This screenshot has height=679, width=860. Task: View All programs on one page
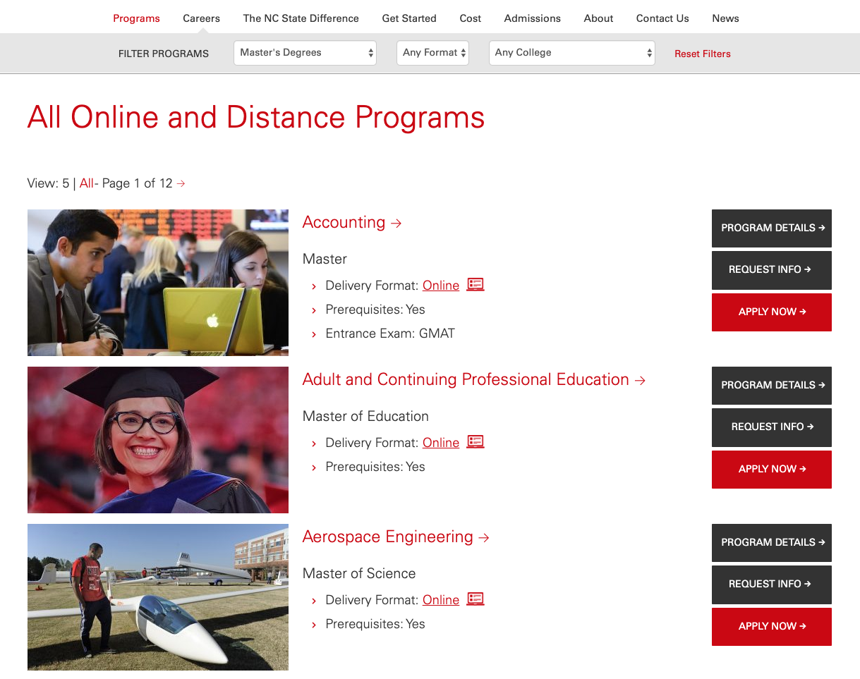pos(87,183)
